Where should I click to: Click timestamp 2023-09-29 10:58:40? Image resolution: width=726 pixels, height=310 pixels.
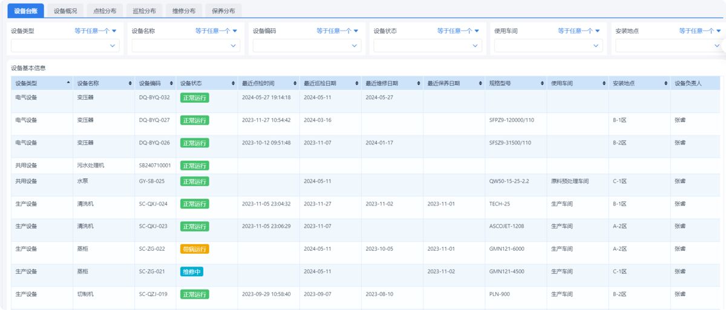click(x=266, y=294)
